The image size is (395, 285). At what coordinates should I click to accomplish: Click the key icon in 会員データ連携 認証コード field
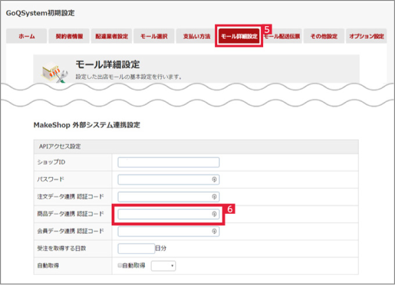(x=214, y=231)
